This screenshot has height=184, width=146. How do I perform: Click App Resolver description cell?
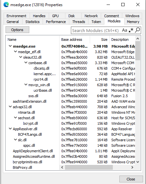click(122, 129)
